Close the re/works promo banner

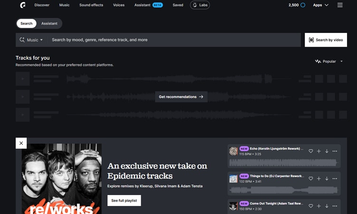click(21, 143)
